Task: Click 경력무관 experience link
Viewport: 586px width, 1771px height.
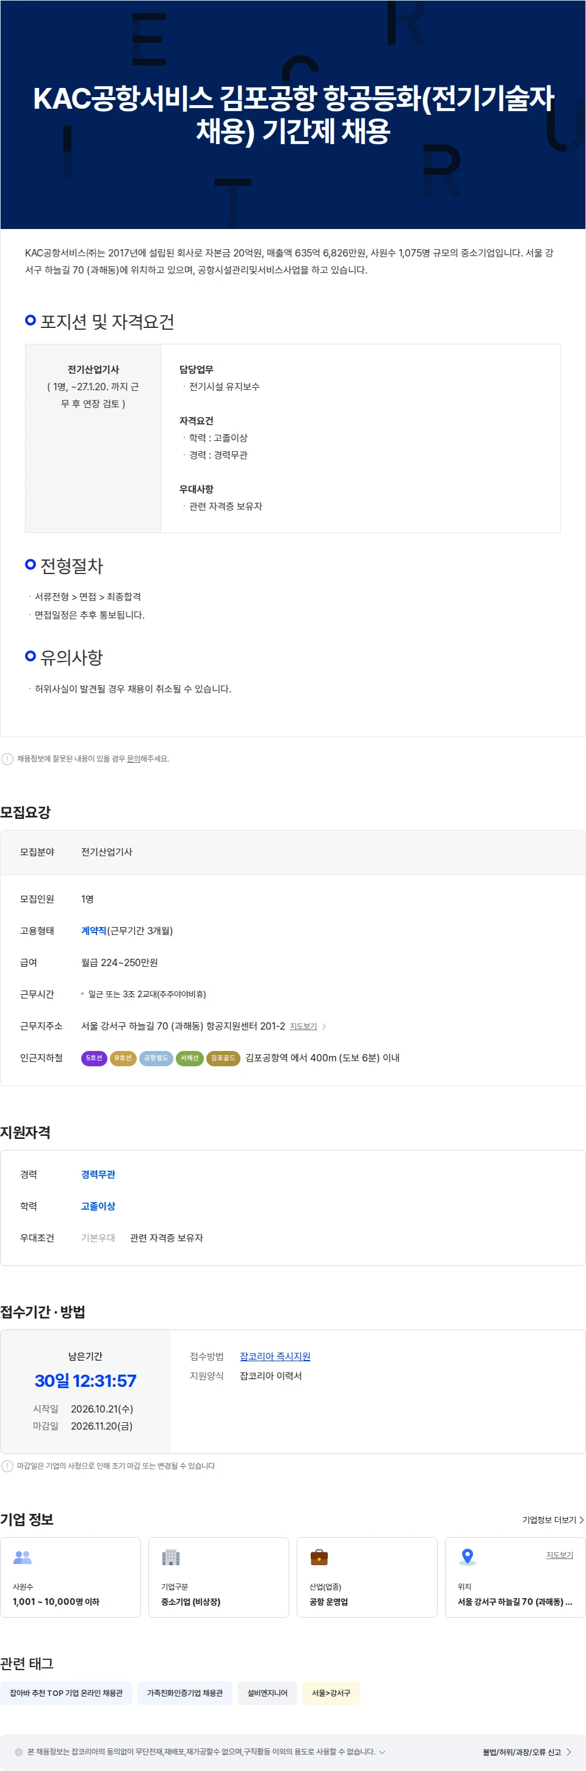Action: 98,1174
